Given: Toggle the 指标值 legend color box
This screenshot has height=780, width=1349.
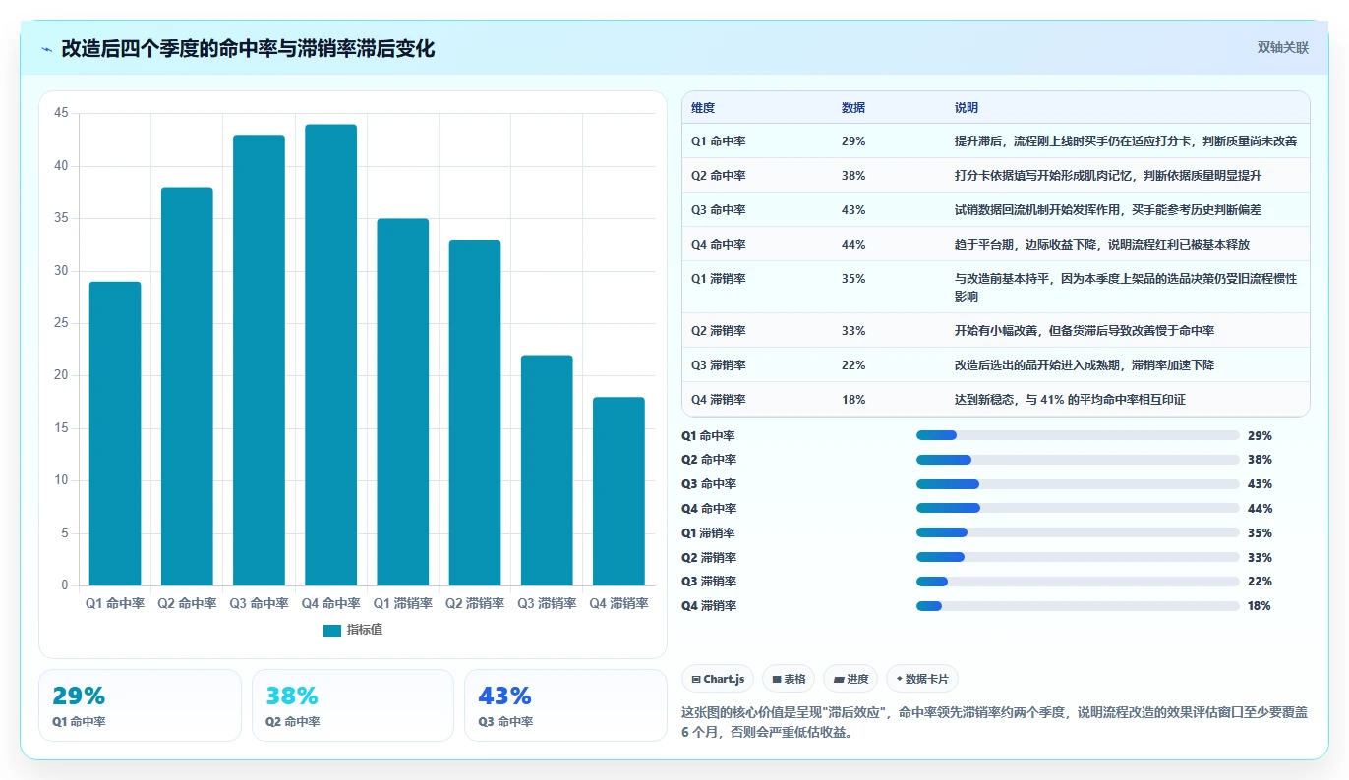Looking at the screenshot, I should (x=331, y=630).
